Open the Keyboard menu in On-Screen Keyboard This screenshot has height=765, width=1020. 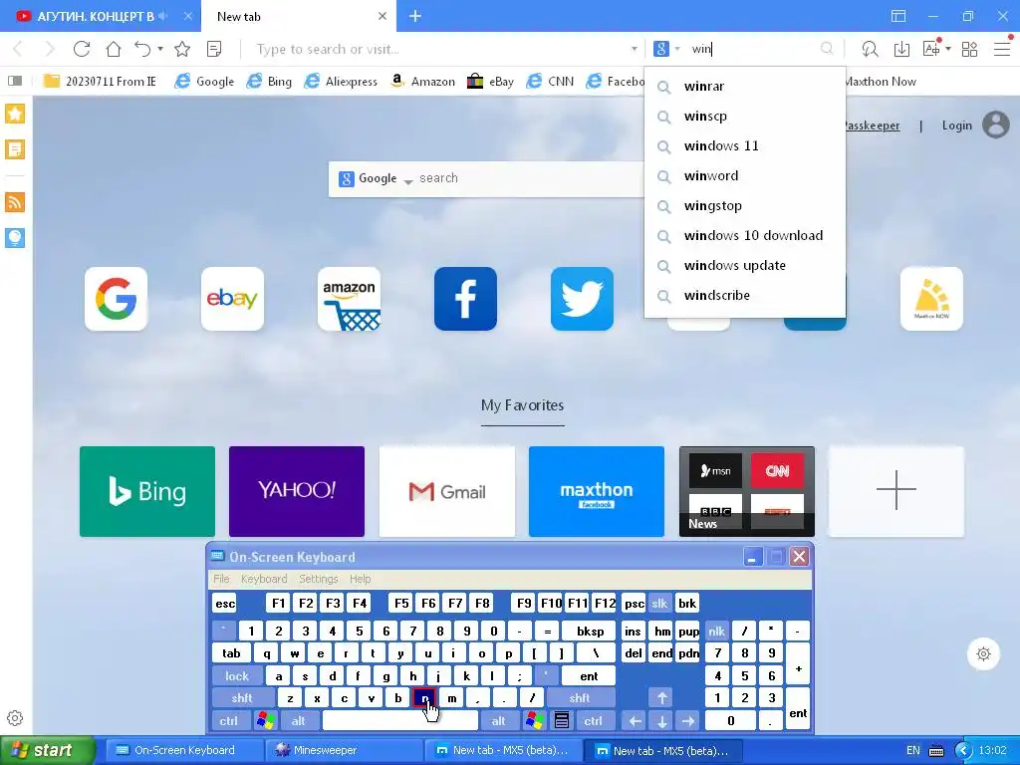tap(263, 579)
